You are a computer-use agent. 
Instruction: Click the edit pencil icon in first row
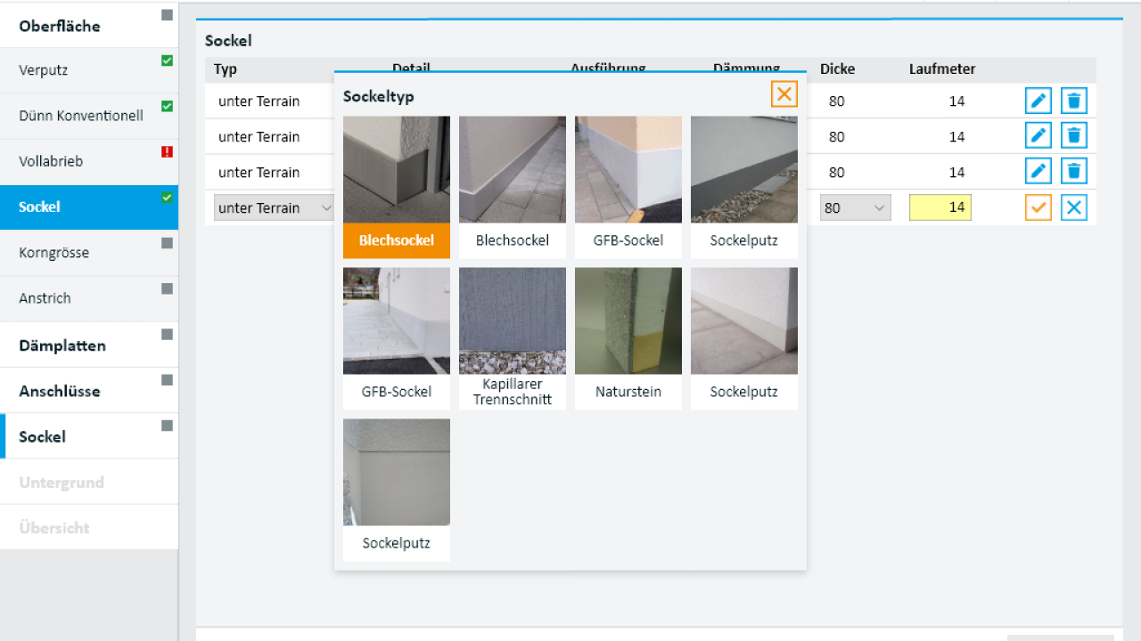(x=1038, y=101)
